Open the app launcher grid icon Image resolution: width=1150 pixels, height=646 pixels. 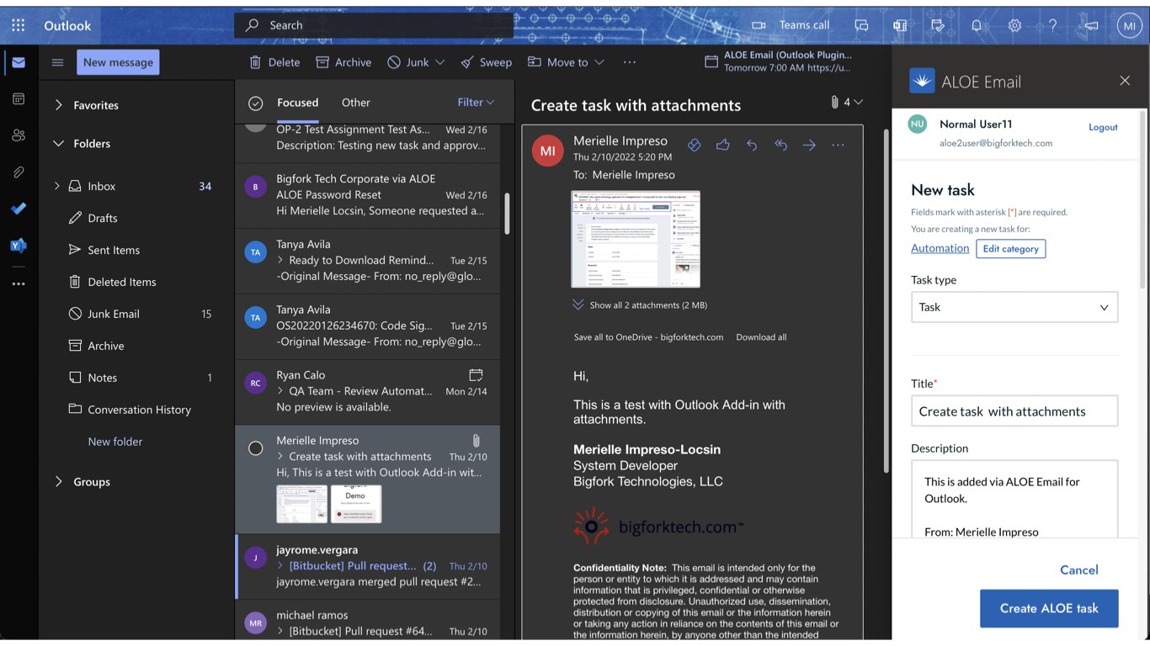[x=19, y=25]
